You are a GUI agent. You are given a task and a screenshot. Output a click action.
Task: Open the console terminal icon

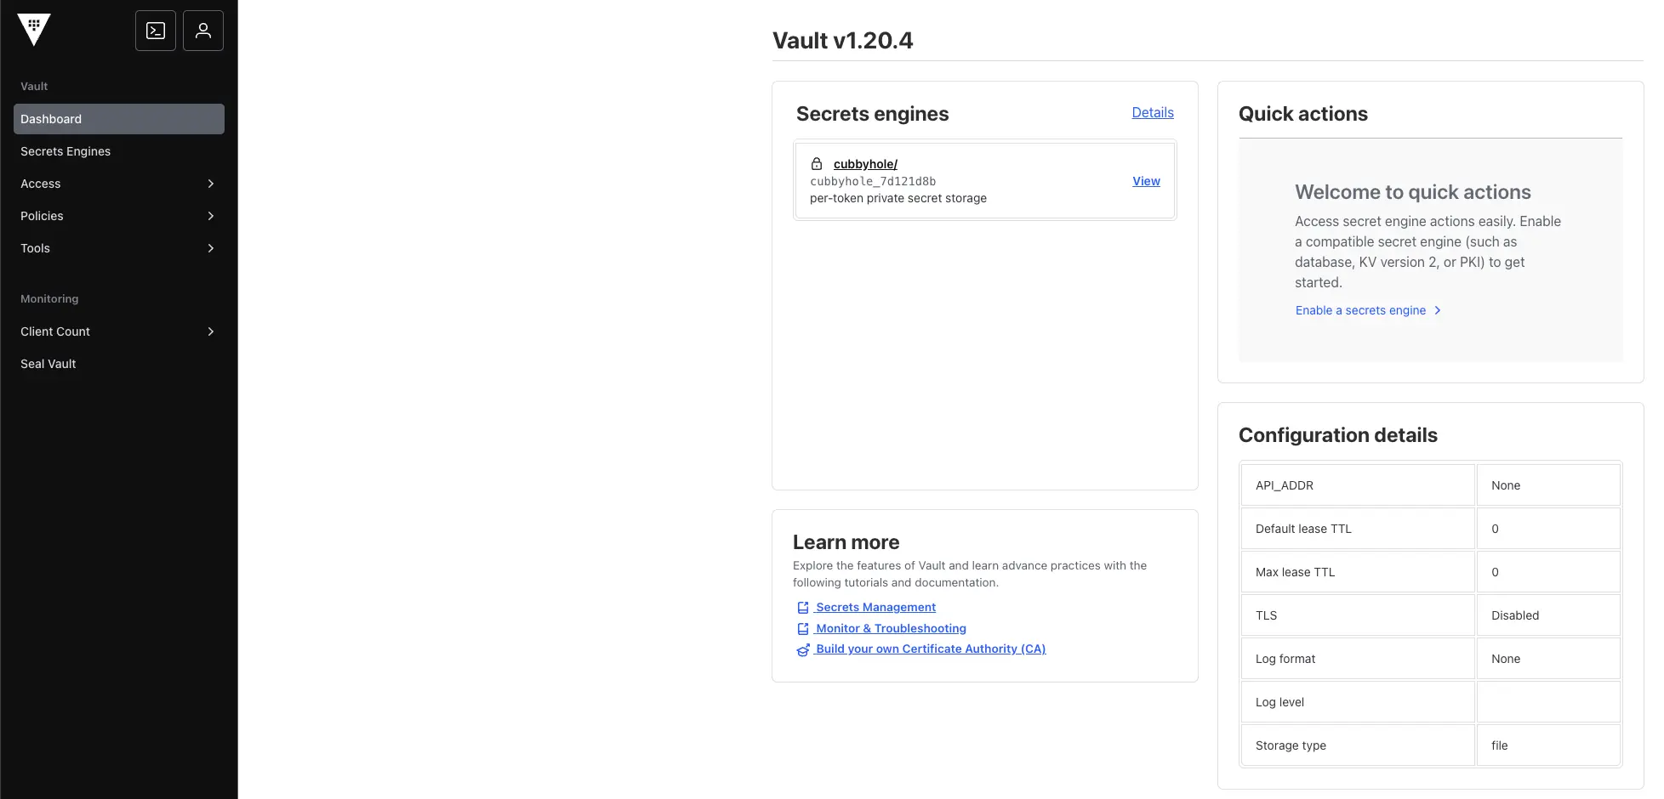point(156,31)
